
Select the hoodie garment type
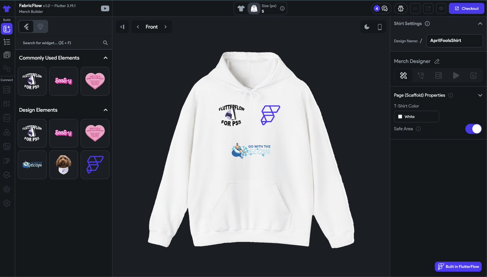tap(254, 8)
